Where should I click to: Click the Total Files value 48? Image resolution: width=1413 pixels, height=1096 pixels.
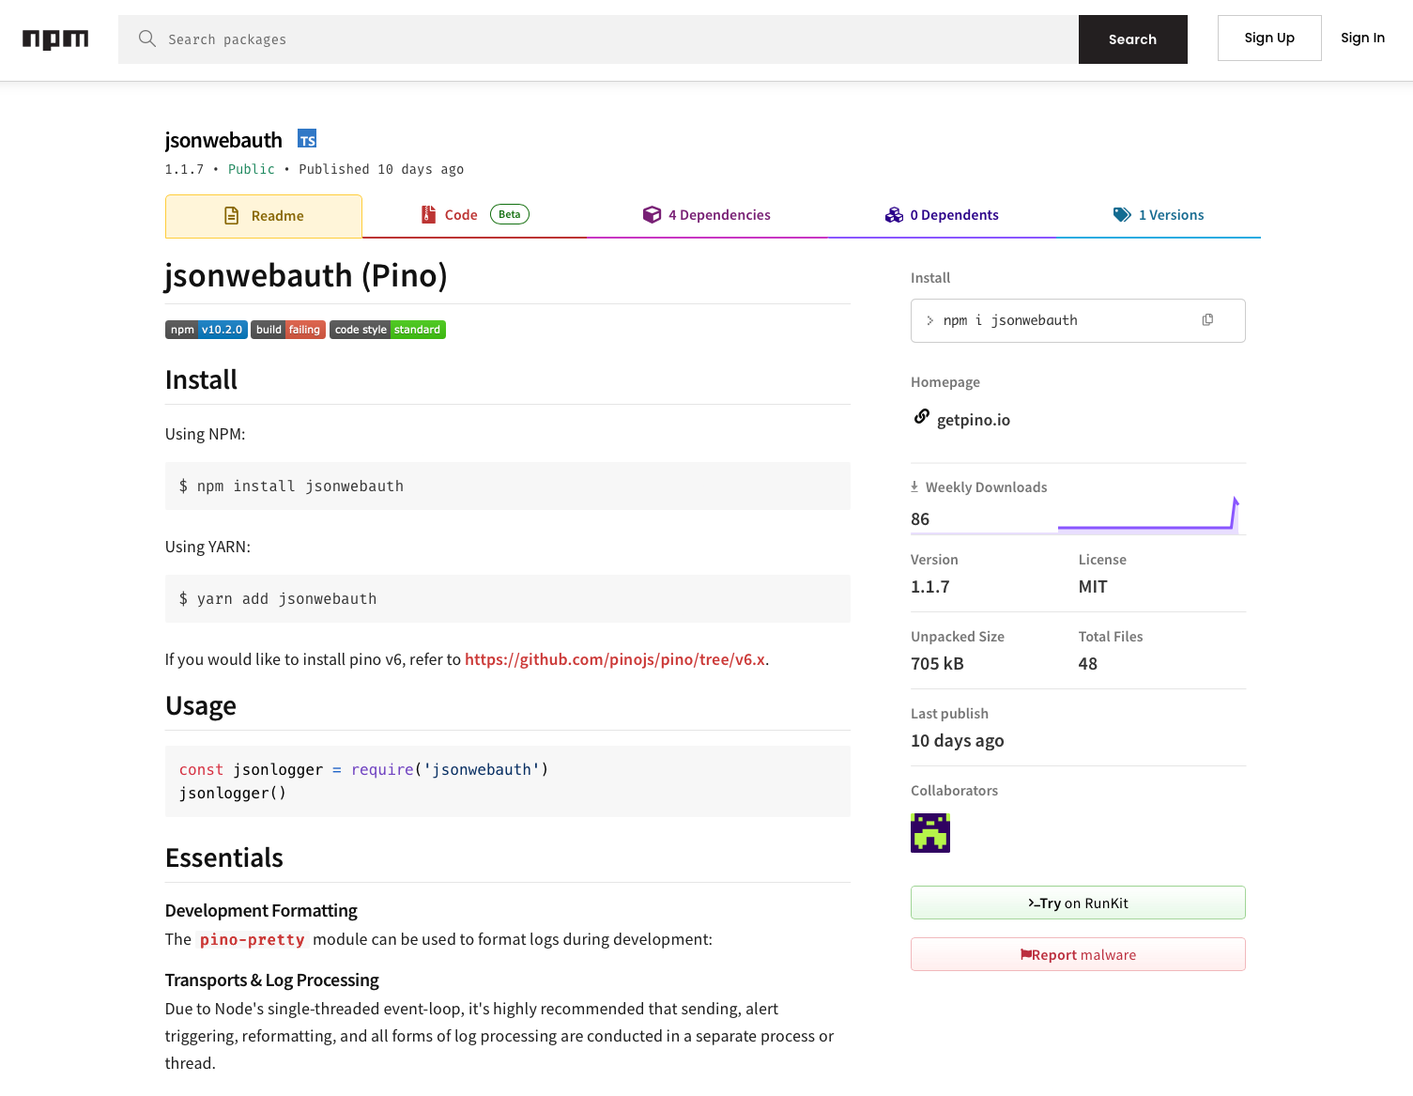(x=1088, y=663)
